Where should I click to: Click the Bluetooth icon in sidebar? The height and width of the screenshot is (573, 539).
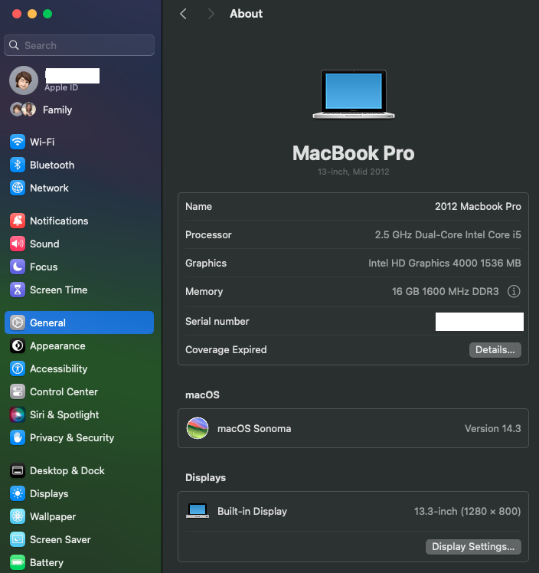[18, 165]
